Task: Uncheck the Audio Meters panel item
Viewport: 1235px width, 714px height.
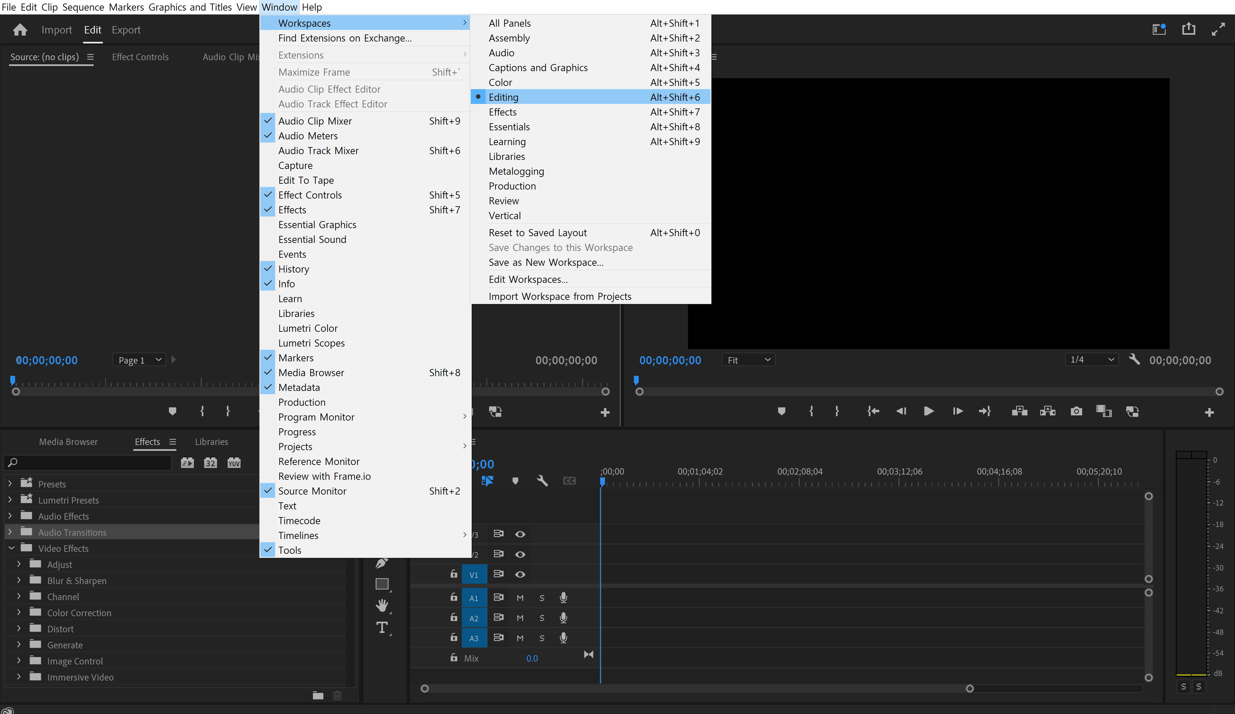Action: (x=308, y=136)
